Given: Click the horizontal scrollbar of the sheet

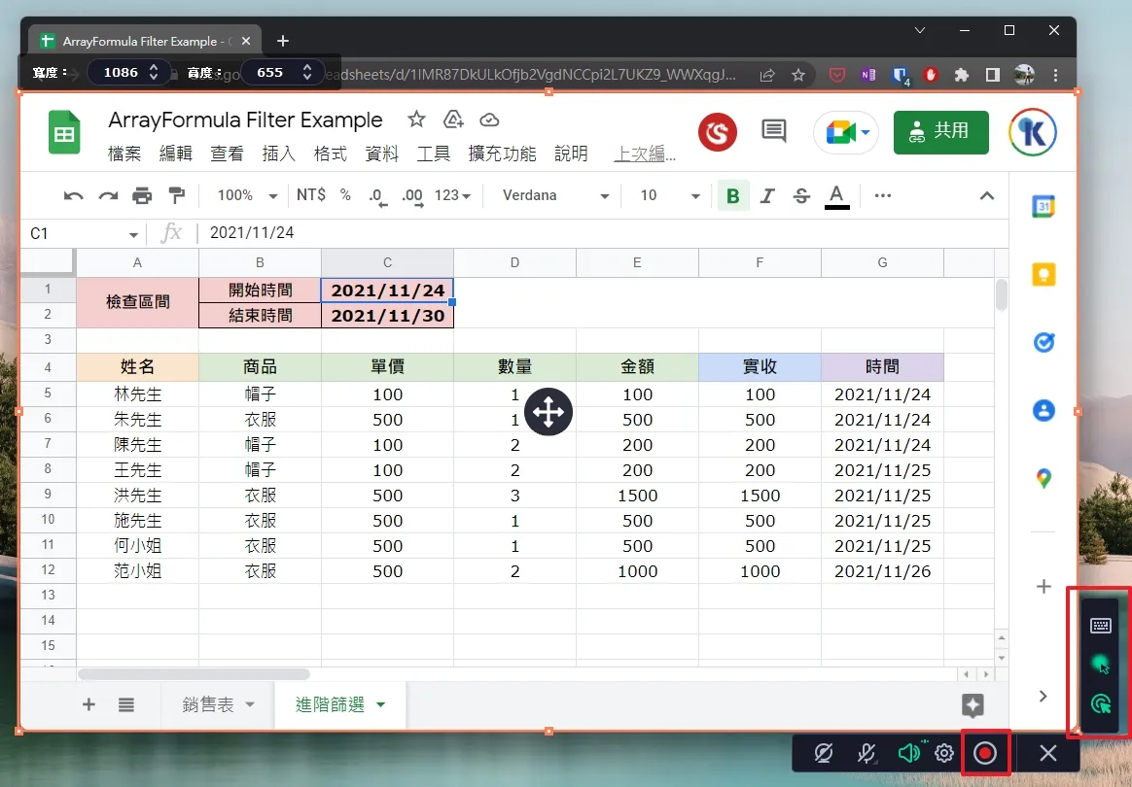Looking at the screenshot, I should click(x=194, y=674).
